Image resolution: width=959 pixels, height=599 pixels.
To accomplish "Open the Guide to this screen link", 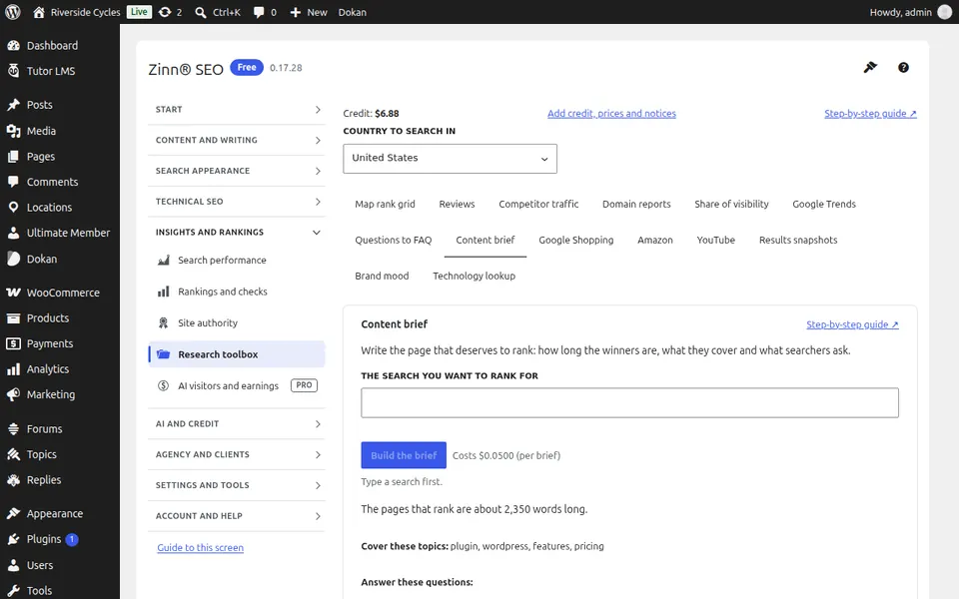I will click(201, 548).
